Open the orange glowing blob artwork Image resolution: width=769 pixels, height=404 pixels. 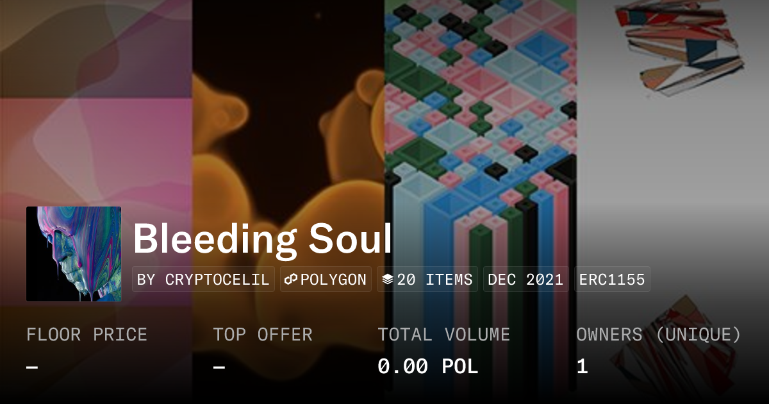(x=288, y=128)
